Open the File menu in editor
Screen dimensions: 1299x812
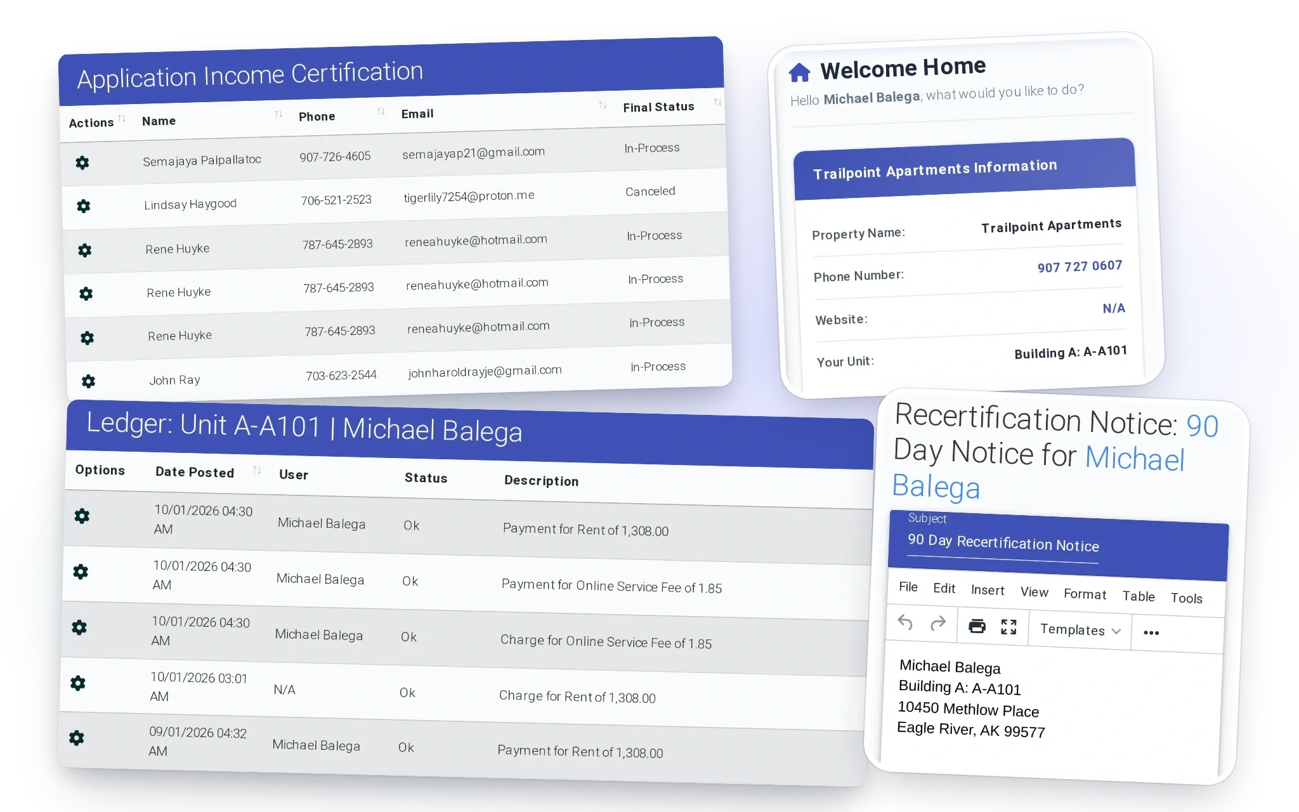(x=908, y=587)
